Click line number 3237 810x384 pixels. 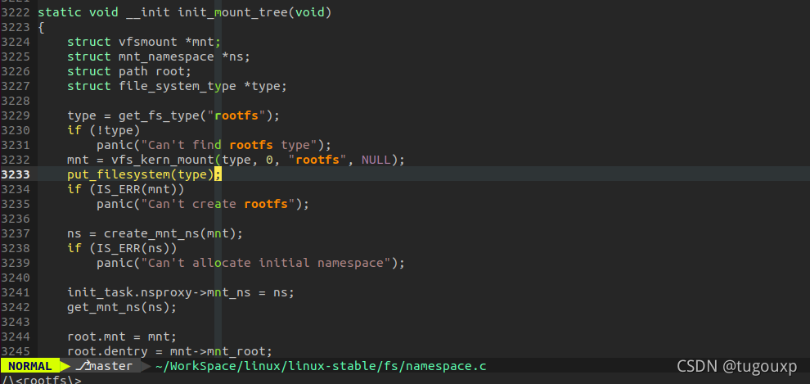coord(15,233)
